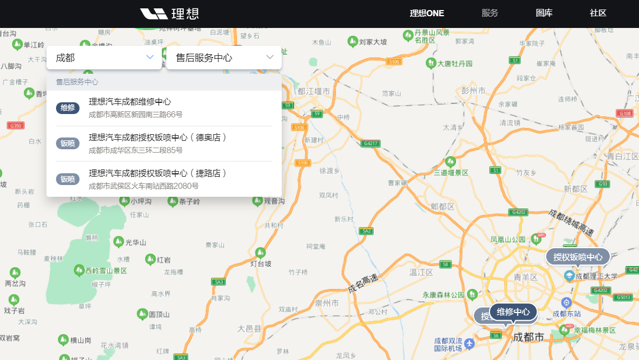Click the 成都理工大学 school icon
Screen dimensions: 639x360
[x=569, y=276]
